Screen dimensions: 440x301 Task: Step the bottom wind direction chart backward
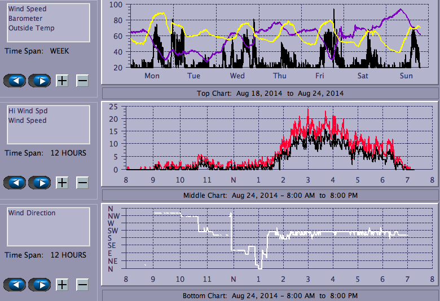(x=17, y=285)
